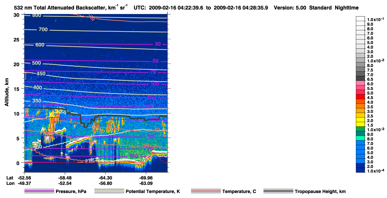Click the "Potential Temperature, K" legend label

tap(153, 191)
